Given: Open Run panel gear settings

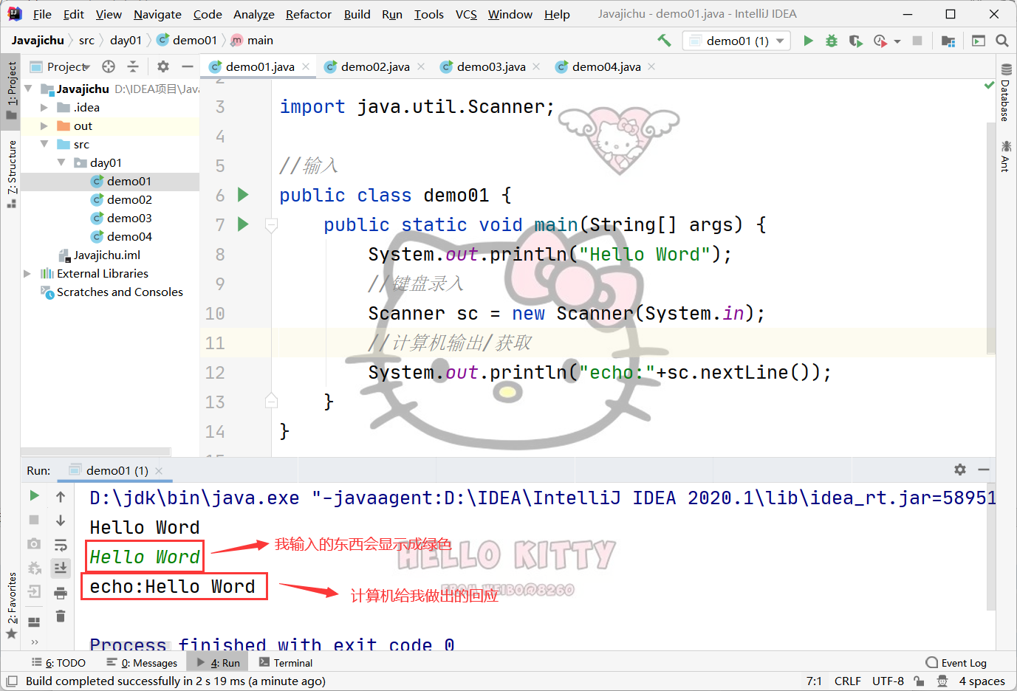Looking at the screenshot, I should (x=960, y=470).
